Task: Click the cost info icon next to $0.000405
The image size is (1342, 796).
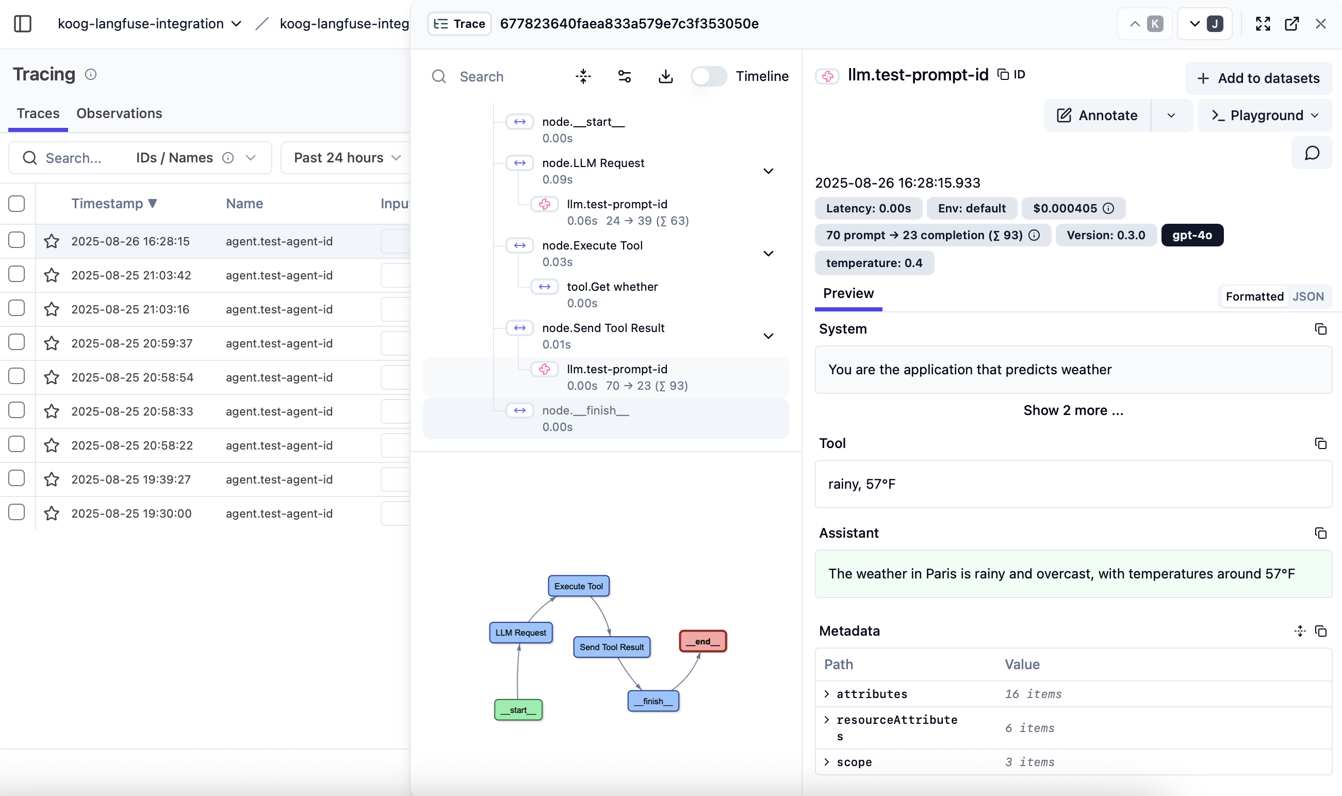Action: (1108, 208)
